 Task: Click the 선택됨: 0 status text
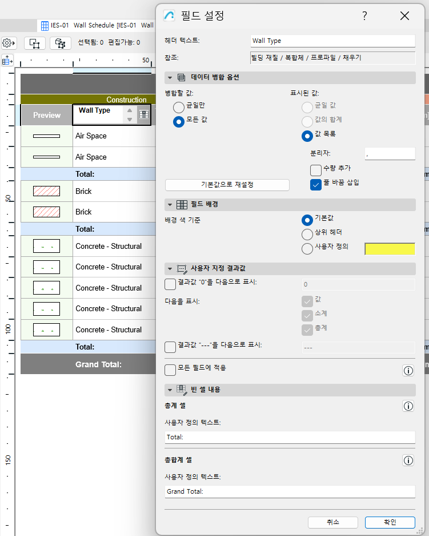90,42
